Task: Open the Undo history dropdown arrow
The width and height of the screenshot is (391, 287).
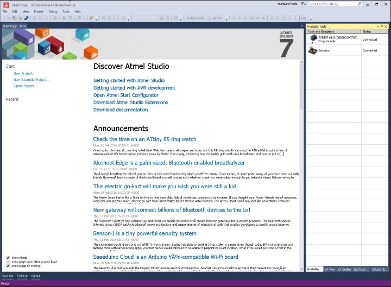Action: pyautogui.click(x=75, y=18)
